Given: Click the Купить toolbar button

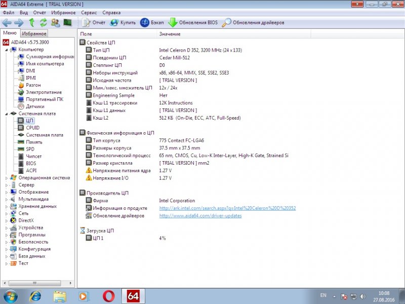Looking at the screenshot, I should tap(122, 23).
